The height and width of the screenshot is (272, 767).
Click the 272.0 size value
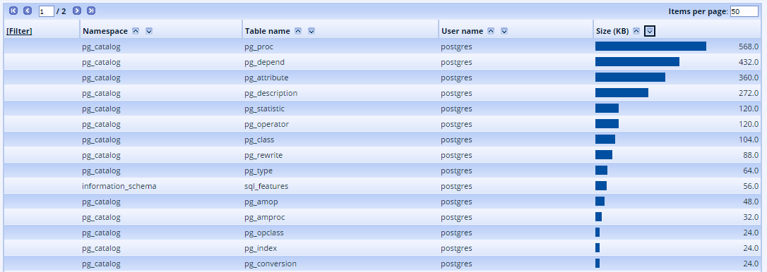click(749, 93)
